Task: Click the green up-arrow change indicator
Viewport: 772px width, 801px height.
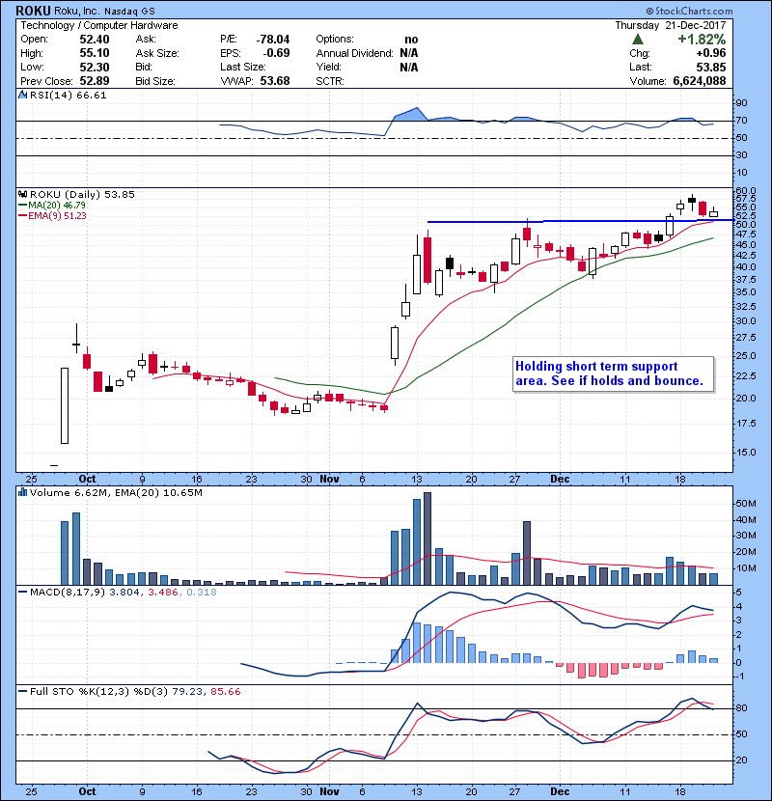Action: pyautogui.click(x=637, y=40)
